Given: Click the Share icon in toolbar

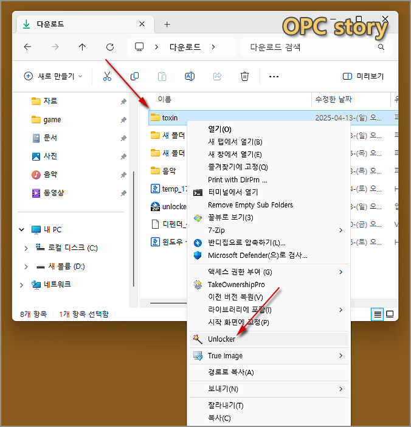Looking at the screenshot, I should pyautogui.click(x=217, y=77).
